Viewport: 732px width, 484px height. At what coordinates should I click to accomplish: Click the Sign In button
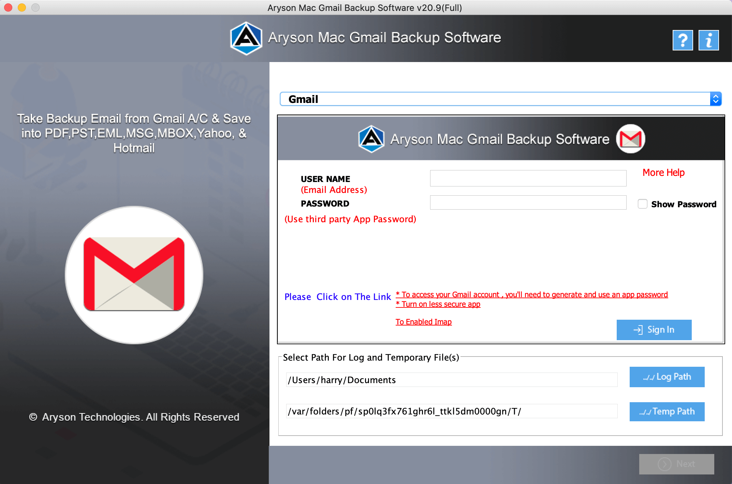(654, 330)
